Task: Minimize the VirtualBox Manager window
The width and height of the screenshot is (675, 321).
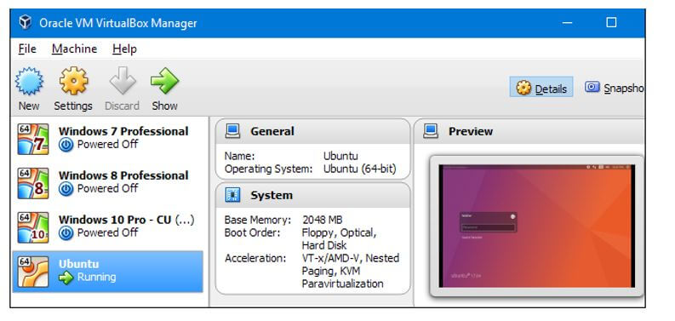Action: tap(568, 22)
